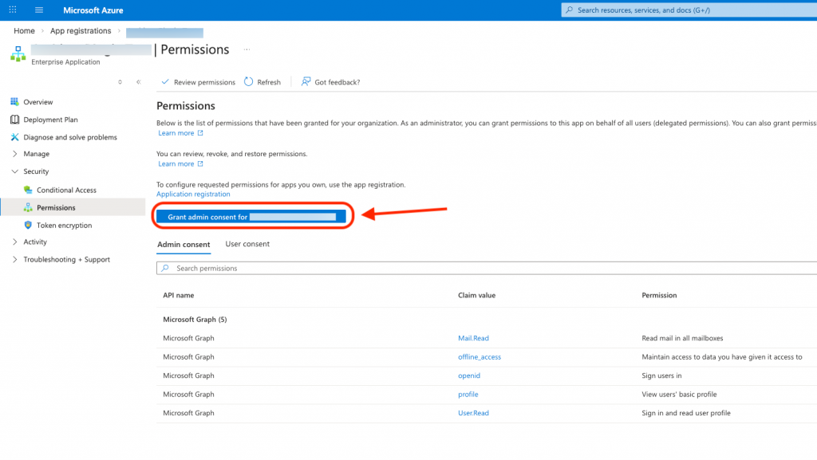Image resolution: width=817 pixels, height=460 pixels.
Task: Go to Home breadcrumb
Action: pyautogui.click(x=24, y=31)
